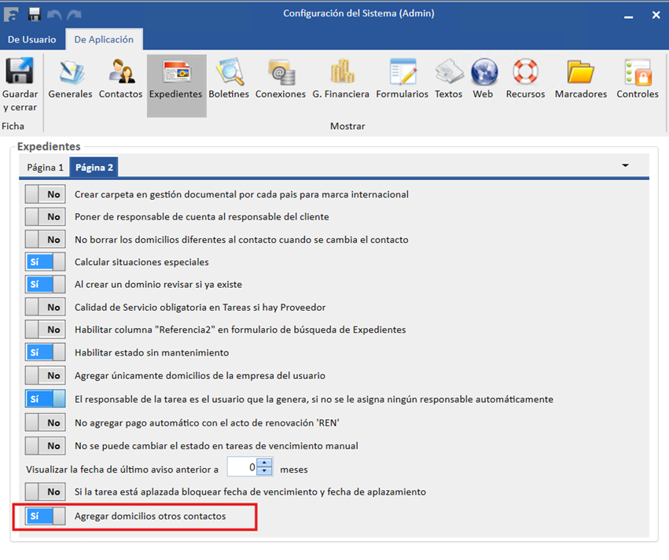The image size is (669, 560).
Task: Increase the months value with up arrow
Action: pos(264,462)
